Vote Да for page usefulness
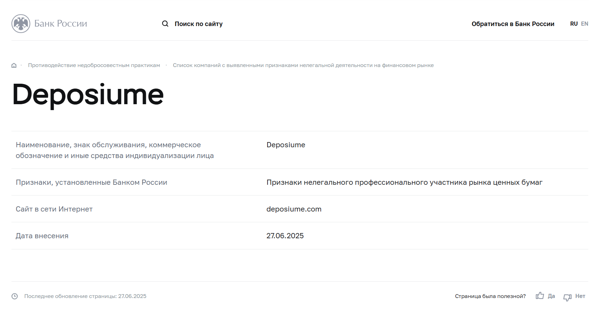 click(x=551, y=296)
